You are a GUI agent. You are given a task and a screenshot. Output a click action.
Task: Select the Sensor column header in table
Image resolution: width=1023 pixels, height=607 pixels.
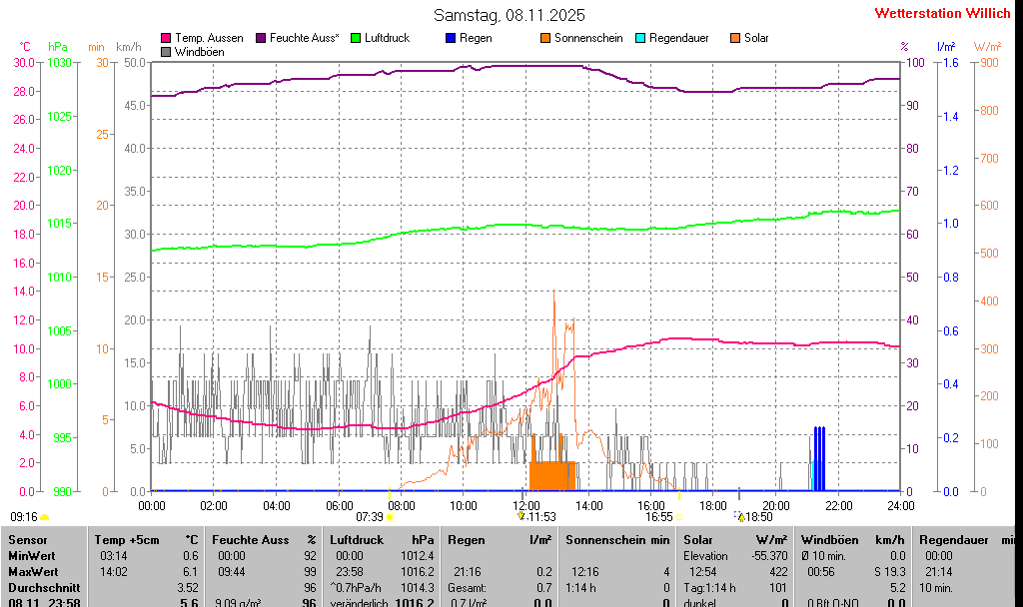point(28,539)
